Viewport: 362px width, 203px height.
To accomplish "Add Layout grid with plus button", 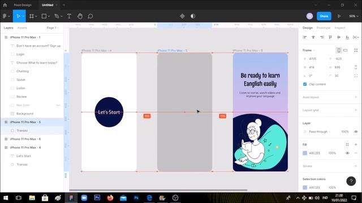I will (356, 110).
